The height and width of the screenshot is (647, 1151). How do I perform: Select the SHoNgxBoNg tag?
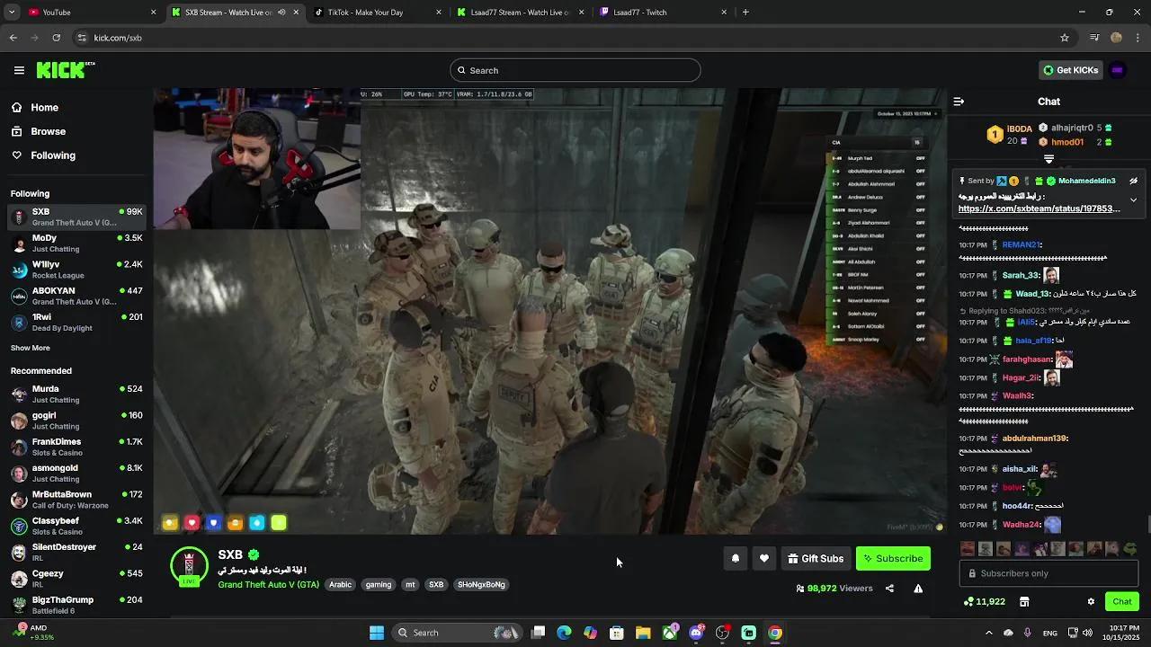tap(481, 585)
